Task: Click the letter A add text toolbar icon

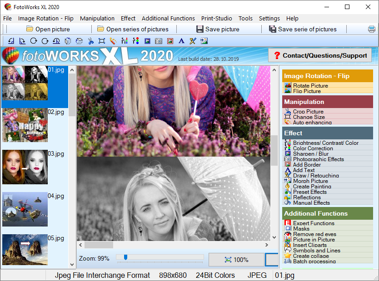Action: click(181, 41)
